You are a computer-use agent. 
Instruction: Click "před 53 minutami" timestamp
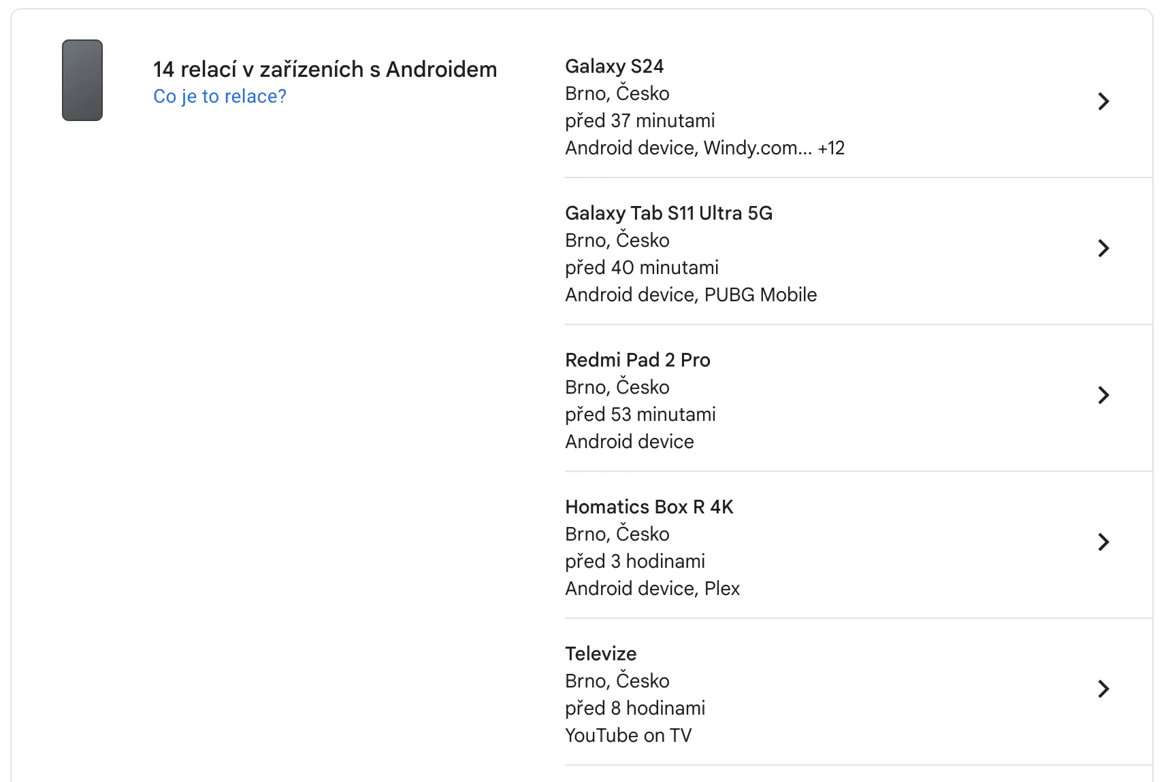[x=640, y=415]
